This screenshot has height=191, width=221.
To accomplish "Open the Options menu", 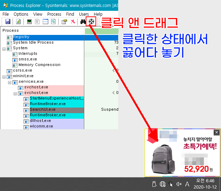I will point(21,14).
